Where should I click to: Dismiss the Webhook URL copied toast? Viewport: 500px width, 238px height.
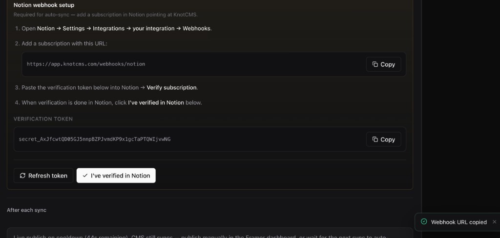494,222
